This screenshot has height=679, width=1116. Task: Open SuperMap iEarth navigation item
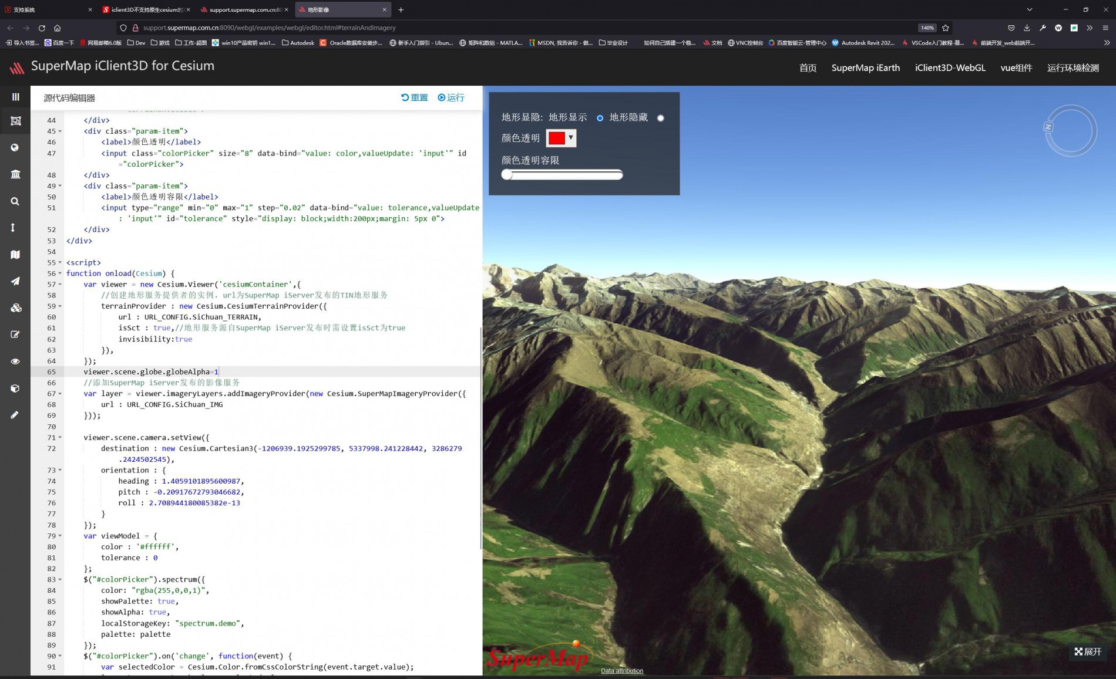pos(865,68)
